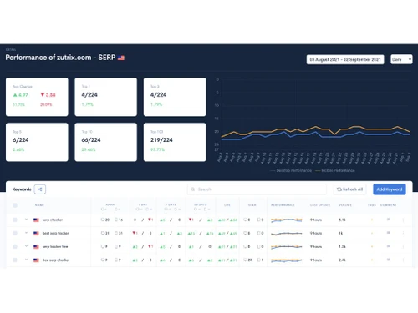Open the Daily interval dropdown

point(401,59)
